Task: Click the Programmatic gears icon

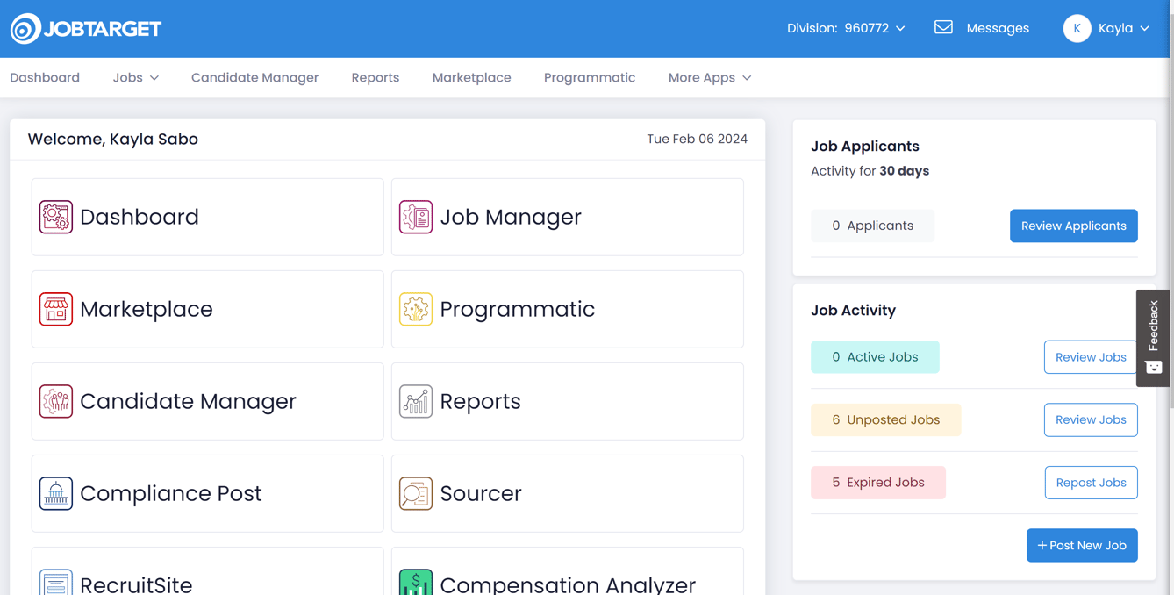Action: click(x=416, y=309)
